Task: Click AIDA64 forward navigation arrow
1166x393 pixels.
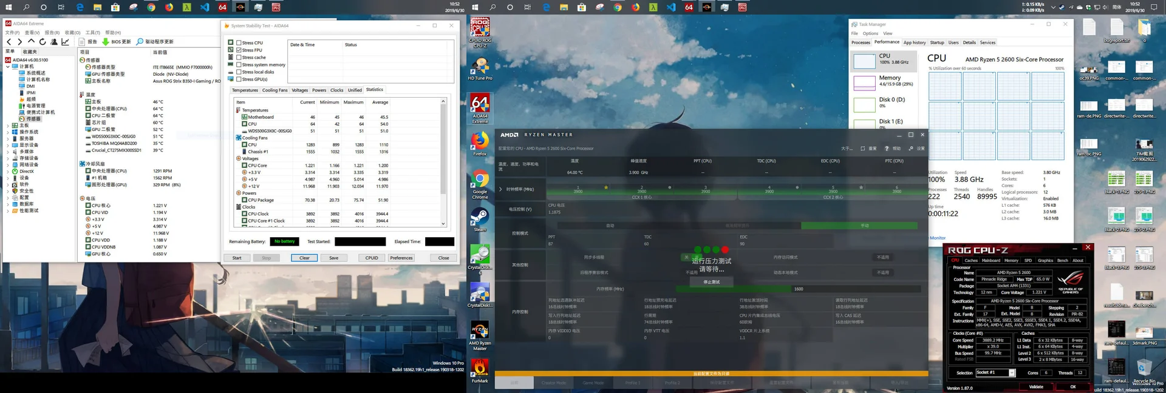Action: coord(19,42)
